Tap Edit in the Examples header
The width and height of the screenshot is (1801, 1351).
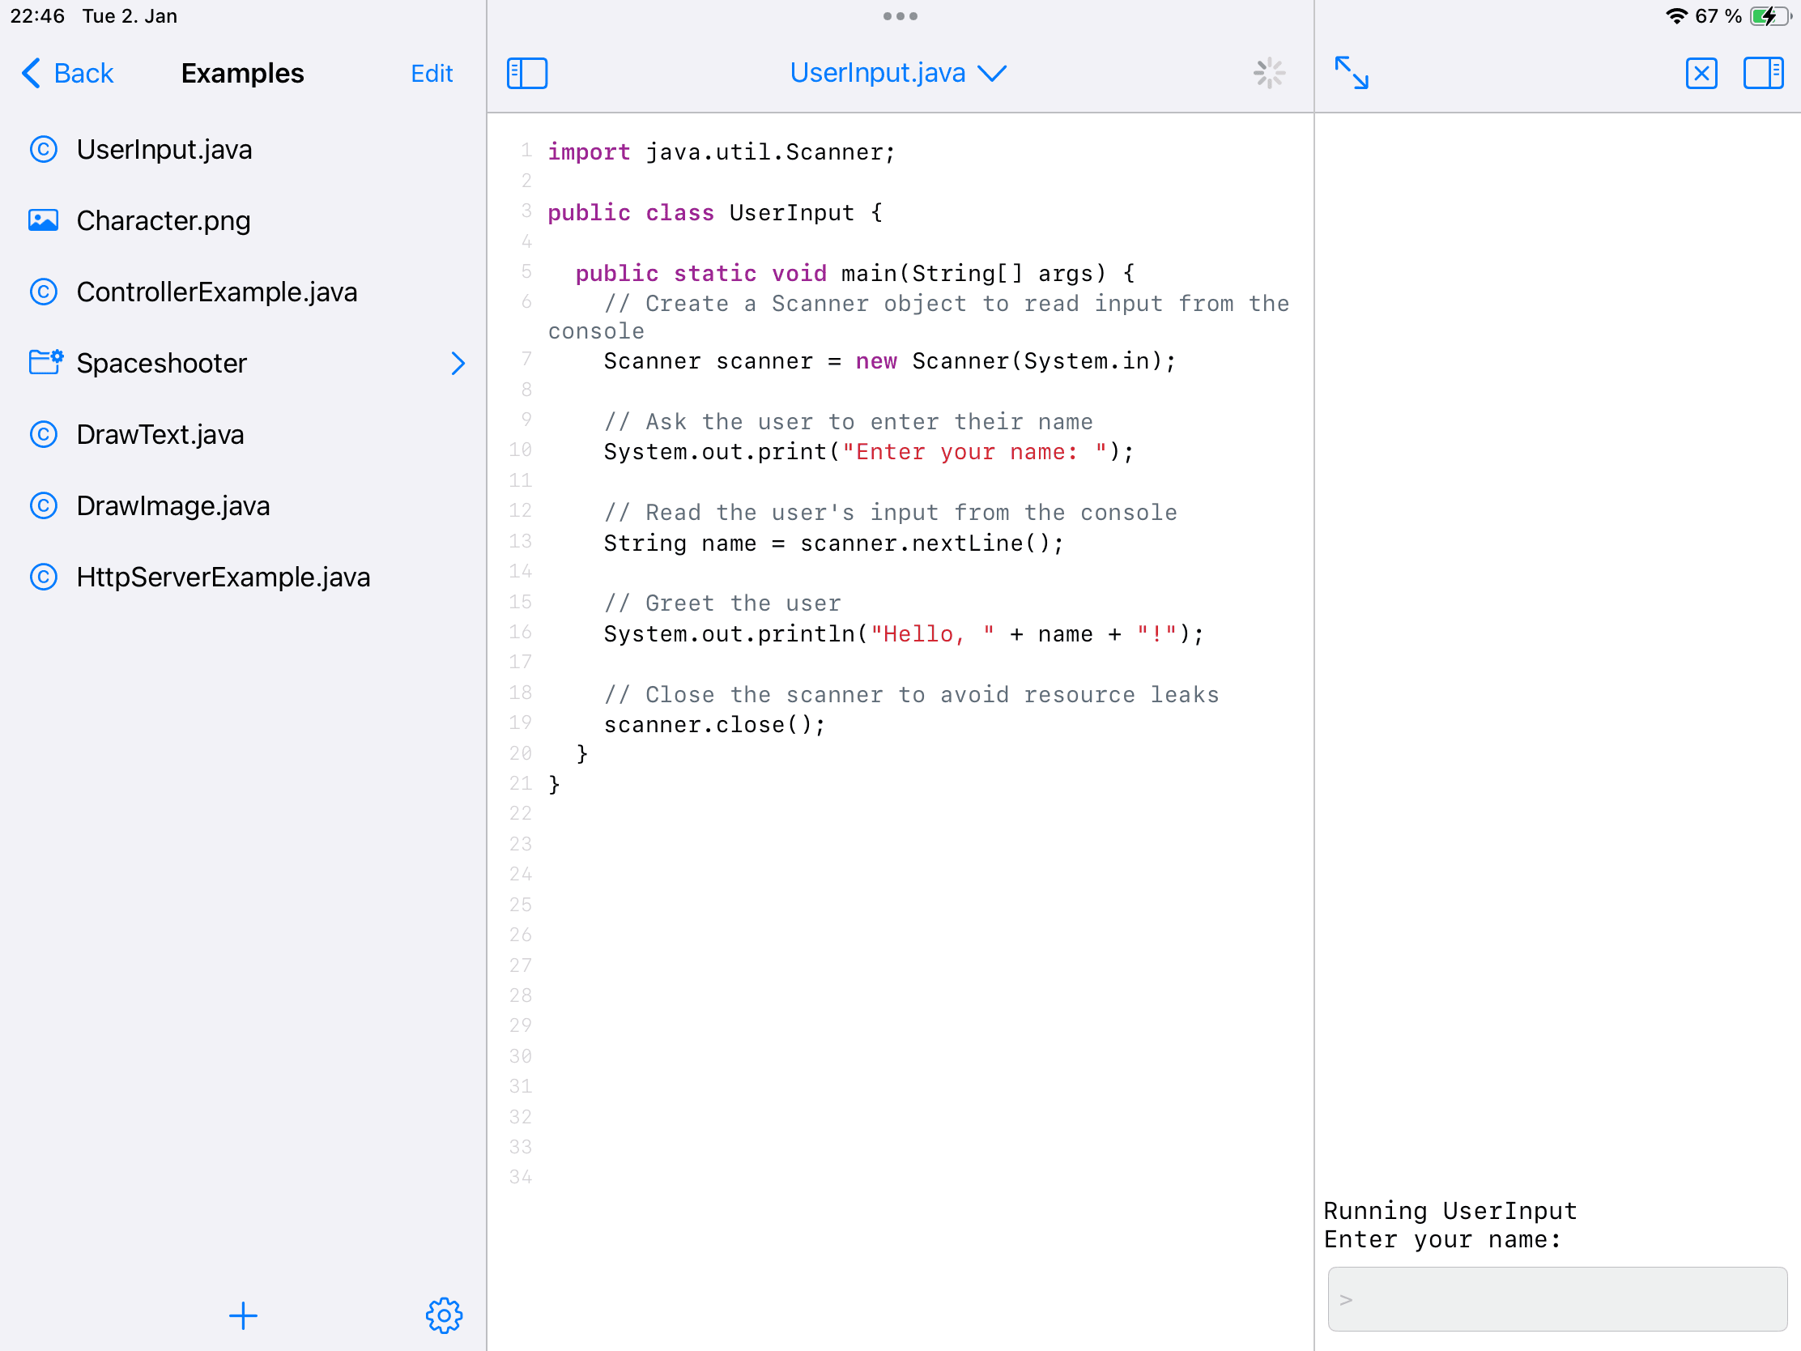pyautogui.click(x=432, y=73)
